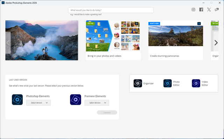Screen dimensions: 224x139
Task: Go to previous carousel cards with left arrow
Action: tap(8, 43)
